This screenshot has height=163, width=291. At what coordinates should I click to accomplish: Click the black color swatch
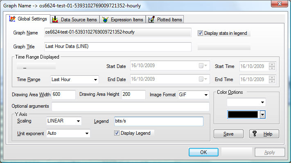point(243,115)
